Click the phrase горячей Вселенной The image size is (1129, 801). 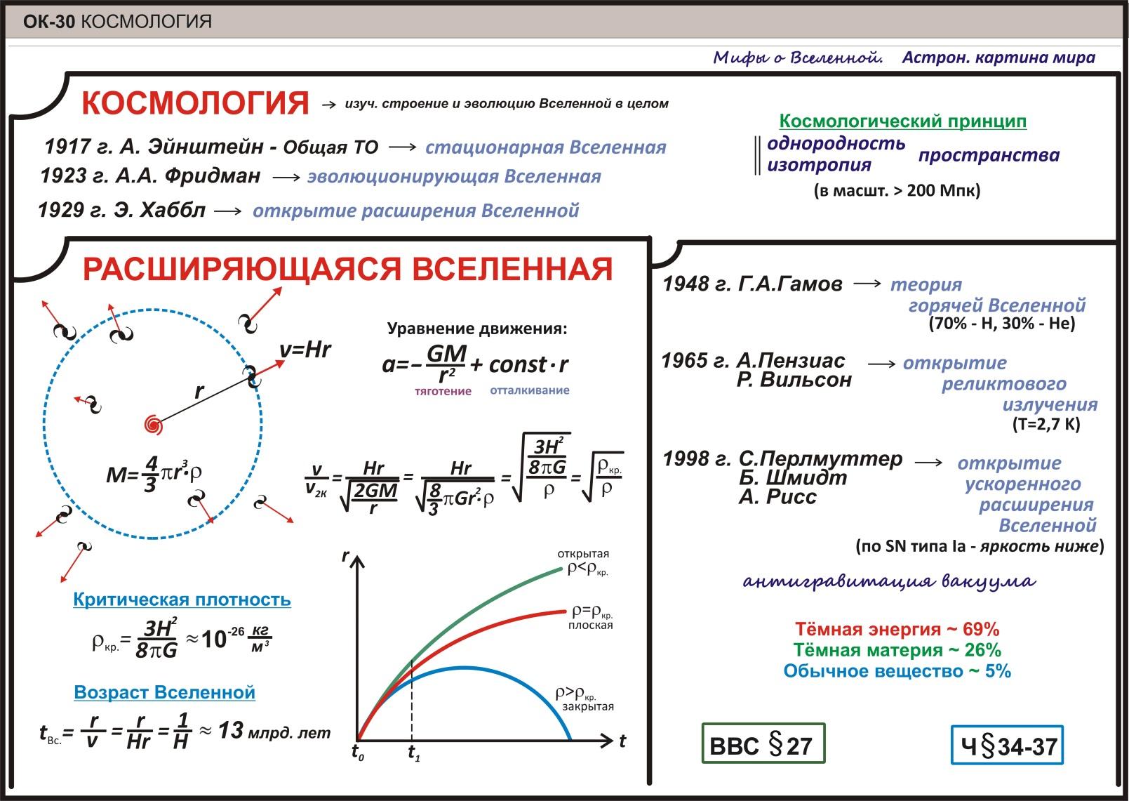tap(997, 305)
